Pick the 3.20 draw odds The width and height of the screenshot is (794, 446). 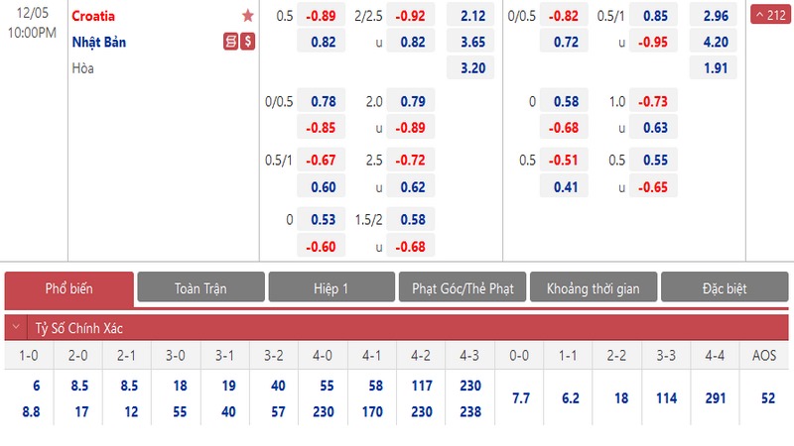tap(472, 68)
